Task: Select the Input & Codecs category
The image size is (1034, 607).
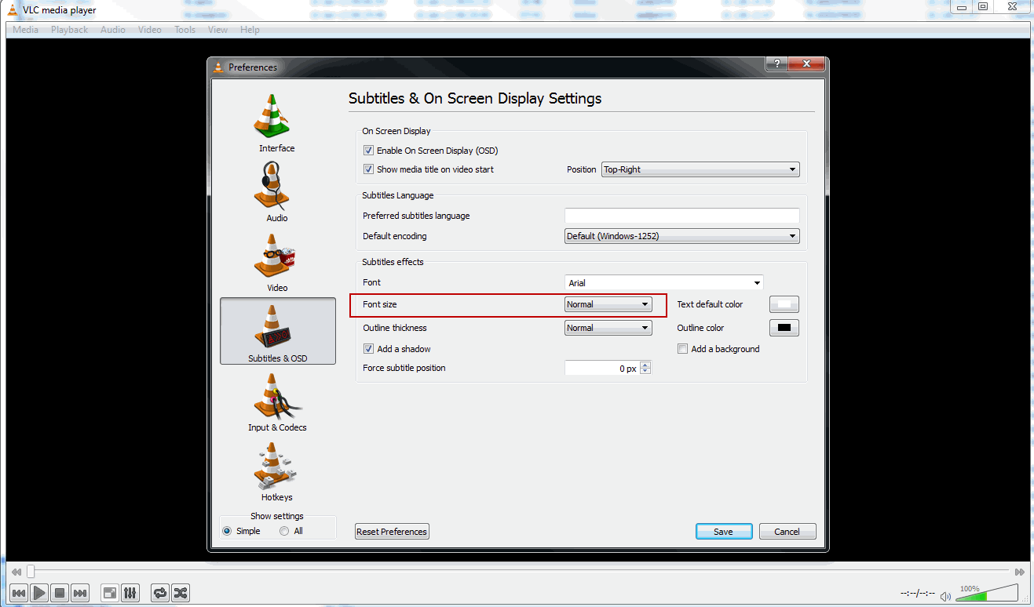Action: point(276,402)
